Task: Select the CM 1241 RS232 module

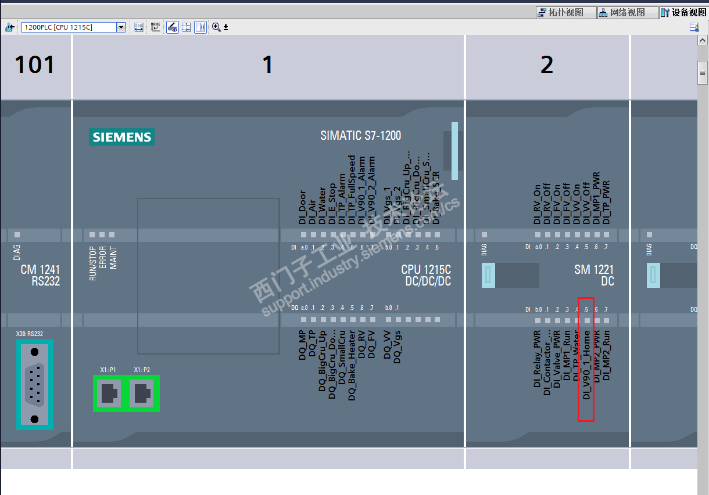Action: pyautogui.click(x=40, y=275)
